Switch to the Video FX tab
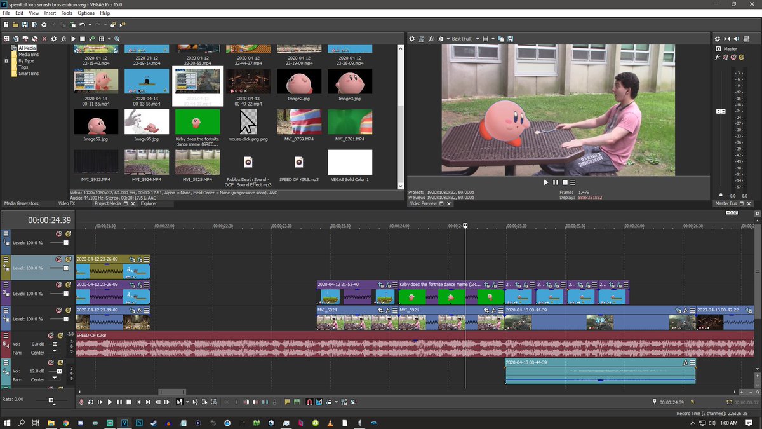Viewport: 762px width, 429px height. click(x=67, y=203)
